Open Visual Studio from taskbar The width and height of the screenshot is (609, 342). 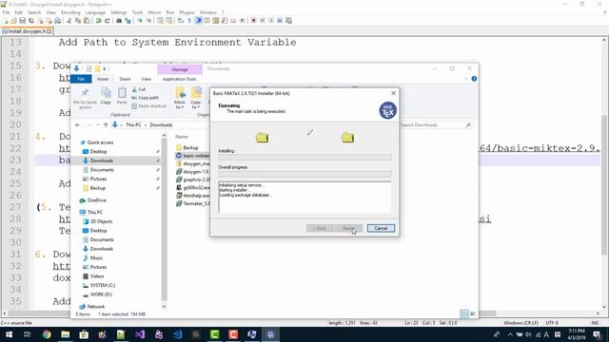140,334
